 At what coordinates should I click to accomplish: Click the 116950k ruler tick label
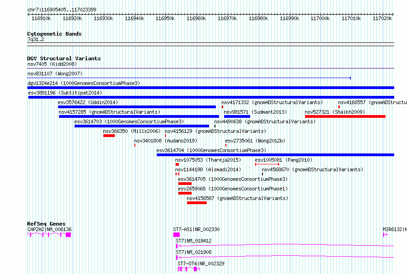[x=165, y=18]
